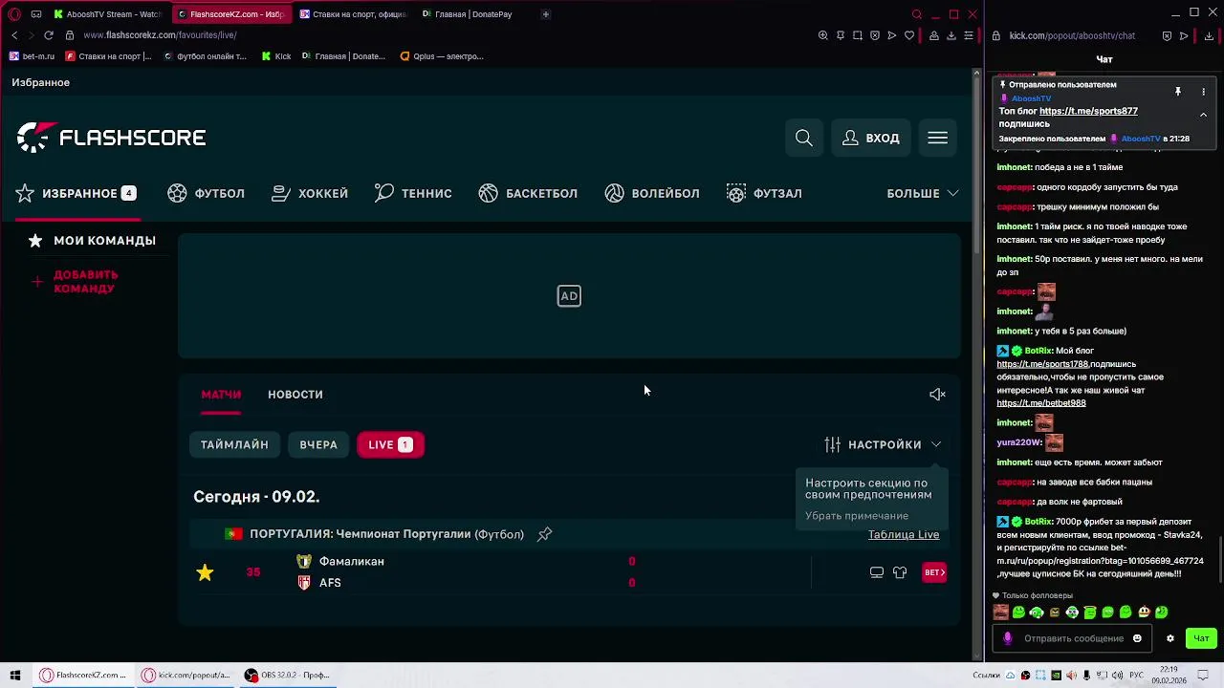Click the ВХОД login button
Screen dimensions: 1224x688
(870, 138)
